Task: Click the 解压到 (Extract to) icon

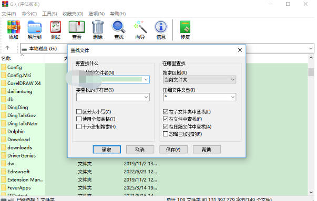Action: coord(35,27)
